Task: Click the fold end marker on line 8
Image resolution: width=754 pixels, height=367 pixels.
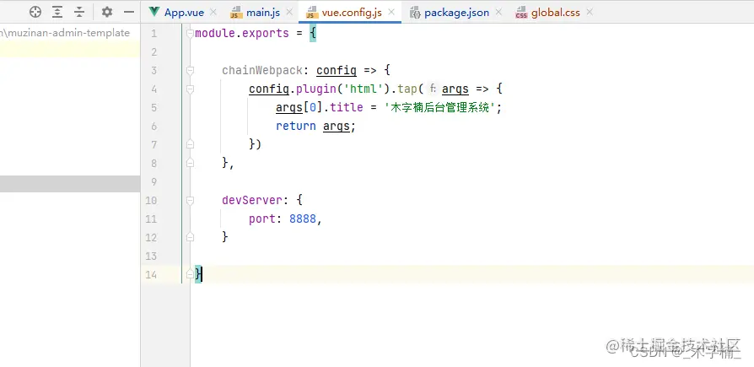Action: click(x=190, y=163)
